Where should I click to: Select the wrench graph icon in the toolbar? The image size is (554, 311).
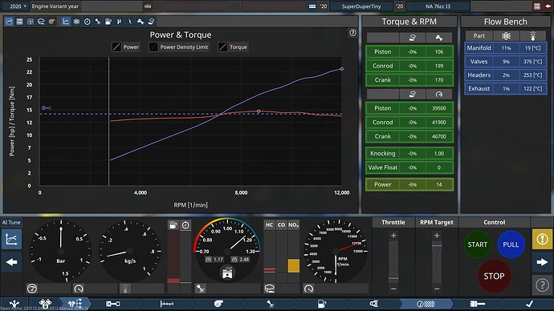click(141, 22)
